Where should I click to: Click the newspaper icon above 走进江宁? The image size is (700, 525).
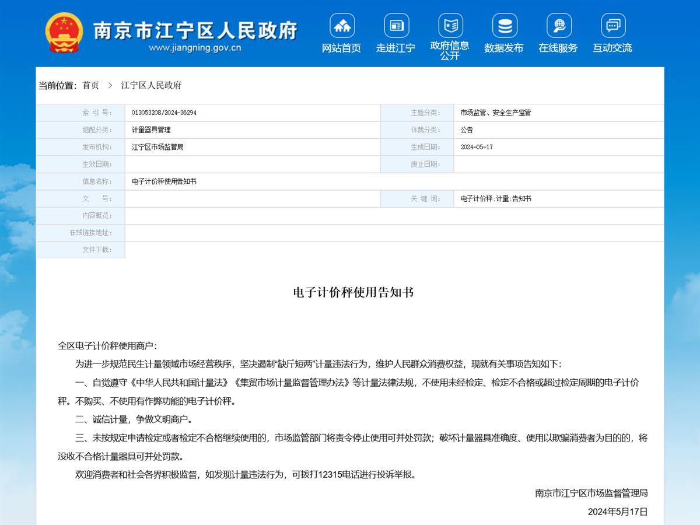[396, 26]
